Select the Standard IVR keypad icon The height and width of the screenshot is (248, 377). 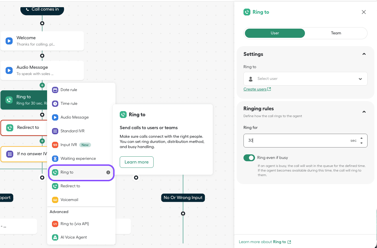(x=55, y=131)
